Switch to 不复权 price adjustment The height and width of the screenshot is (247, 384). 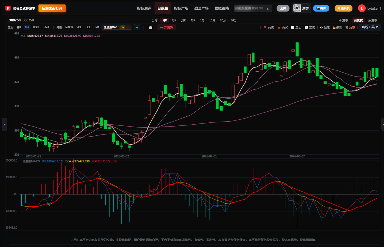point(344,20)
